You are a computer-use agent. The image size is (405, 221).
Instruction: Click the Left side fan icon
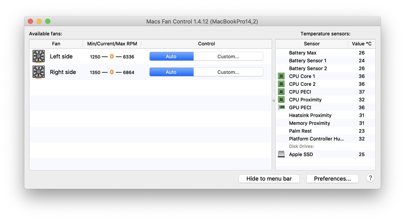pos(39,56)
